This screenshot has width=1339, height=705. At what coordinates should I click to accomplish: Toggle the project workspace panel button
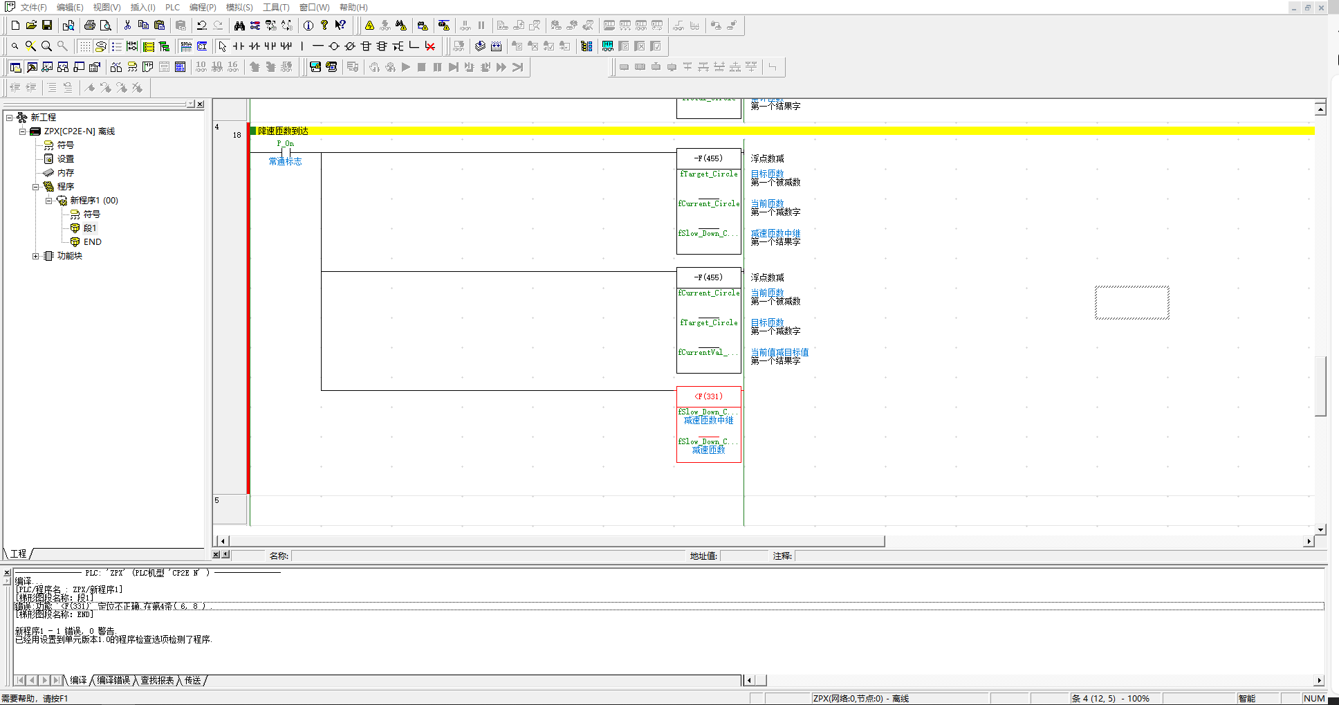coord(15,67)
